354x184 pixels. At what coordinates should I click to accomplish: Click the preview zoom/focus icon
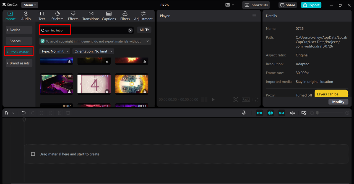(236, 100)
